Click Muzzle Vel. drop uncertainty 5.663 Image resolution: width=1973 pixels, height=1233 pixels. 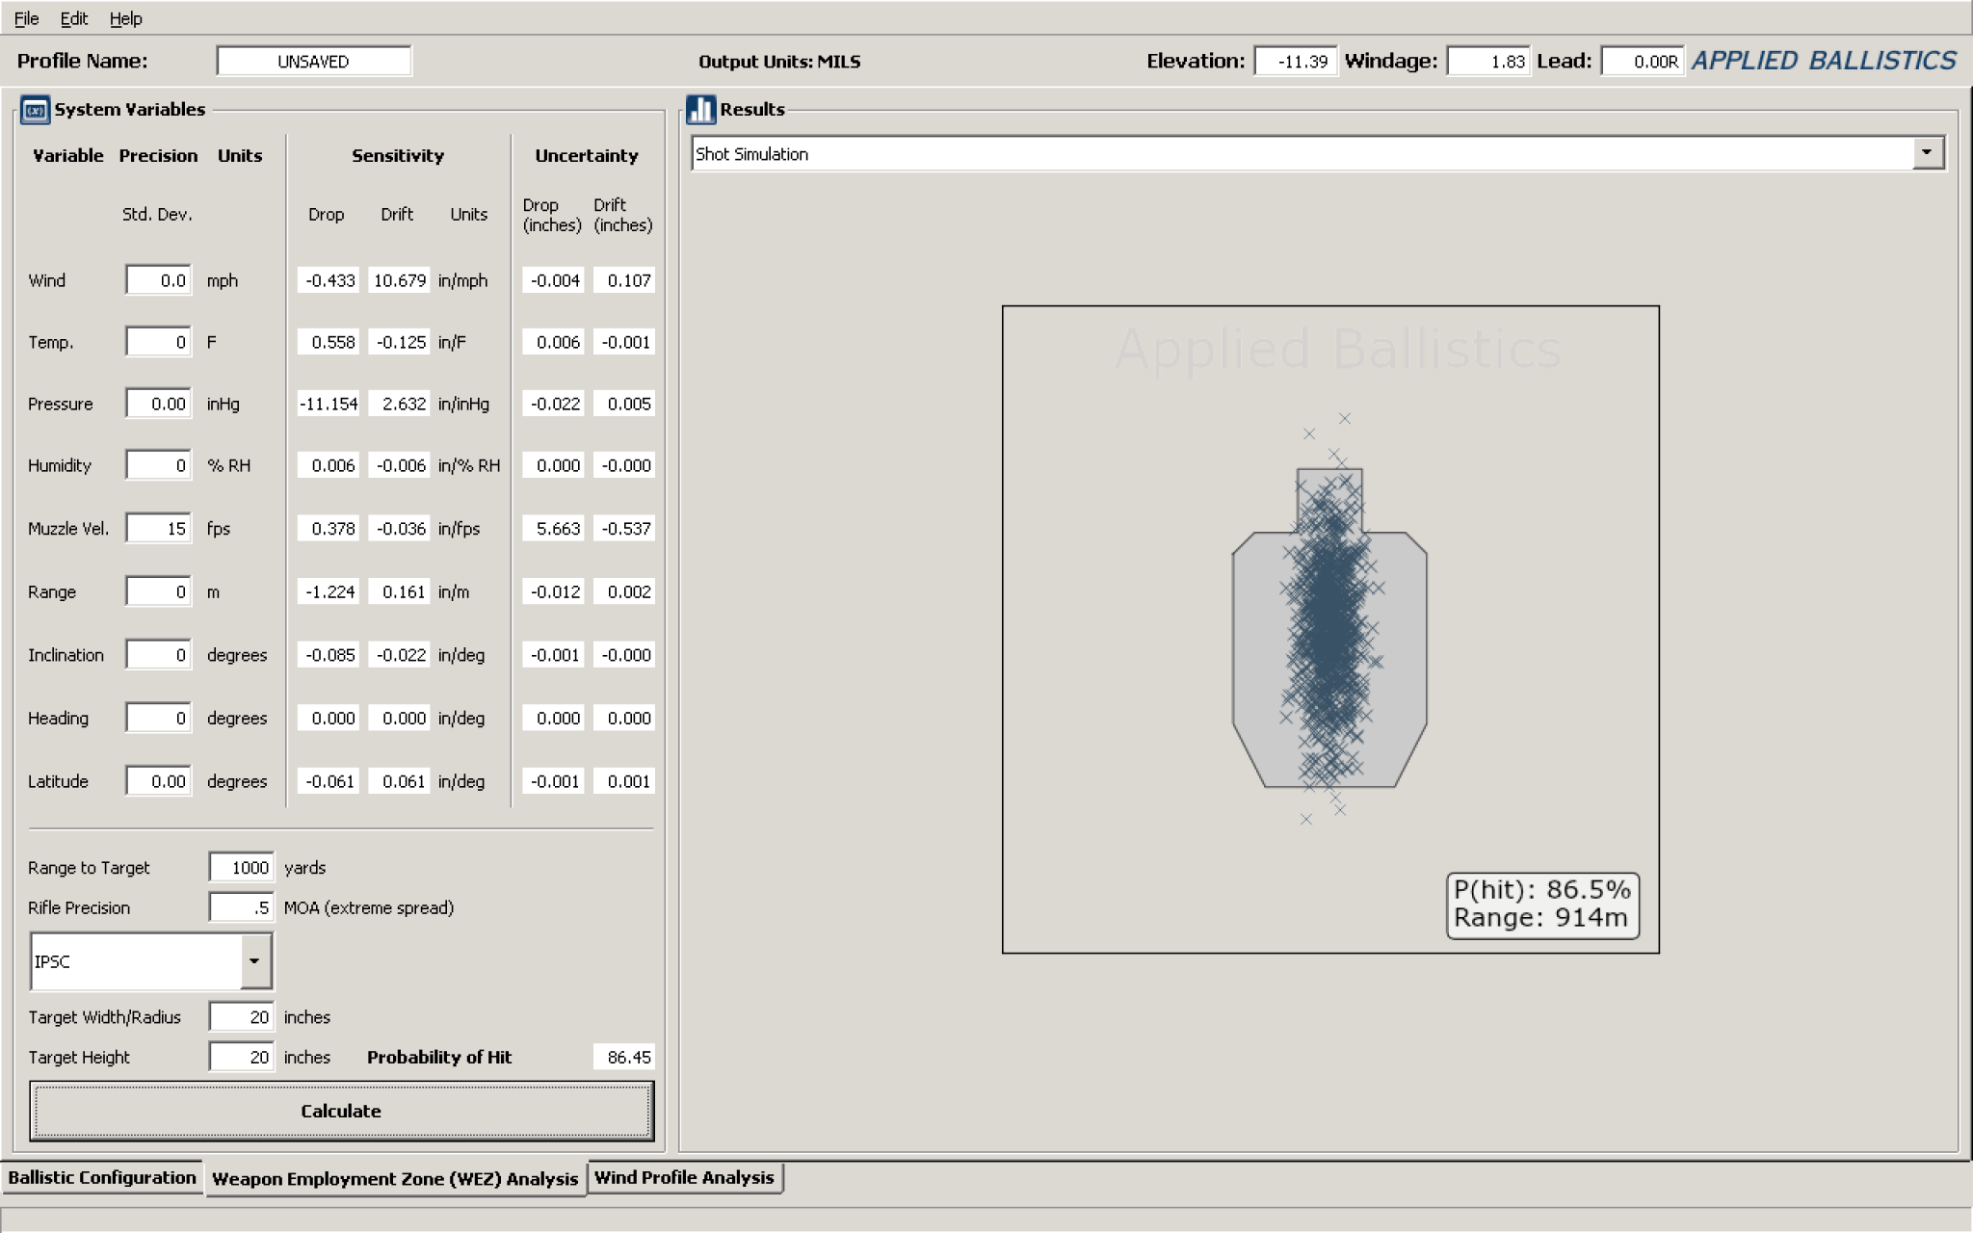point(554,528)
